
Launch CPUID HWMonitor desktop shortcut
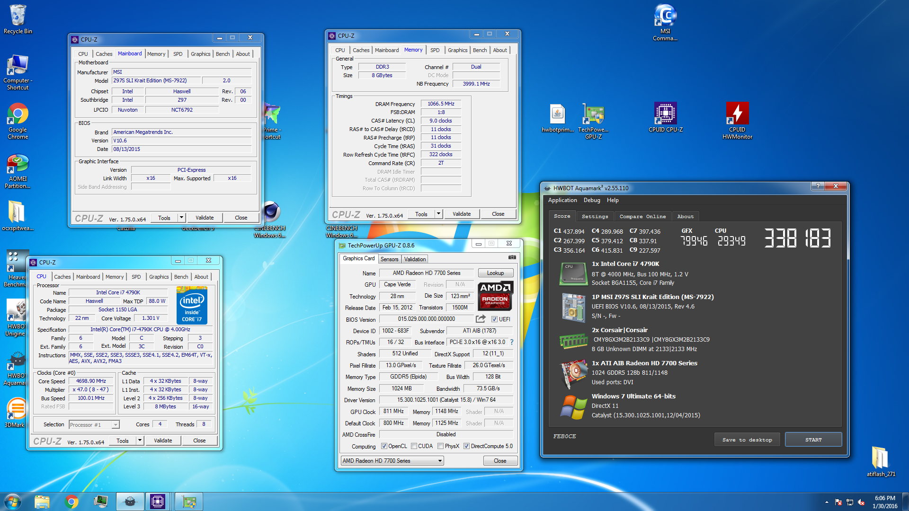pos(737,121)
